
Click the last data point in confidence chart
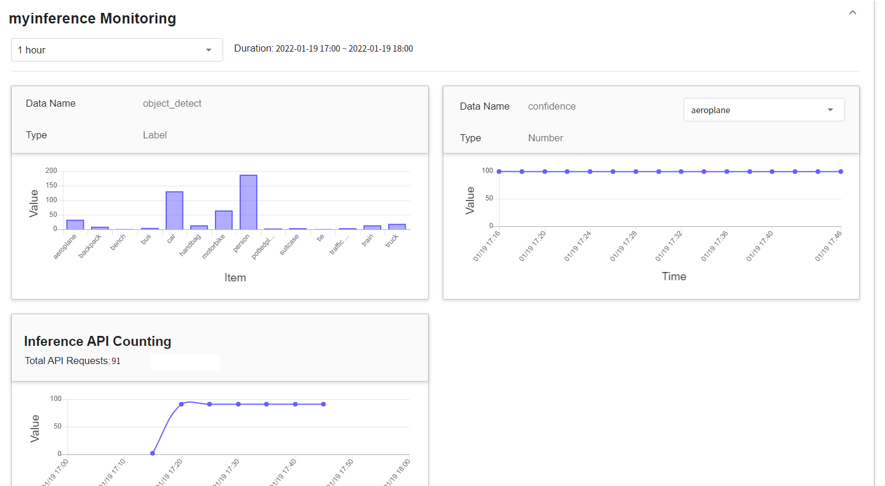(841, 172)
